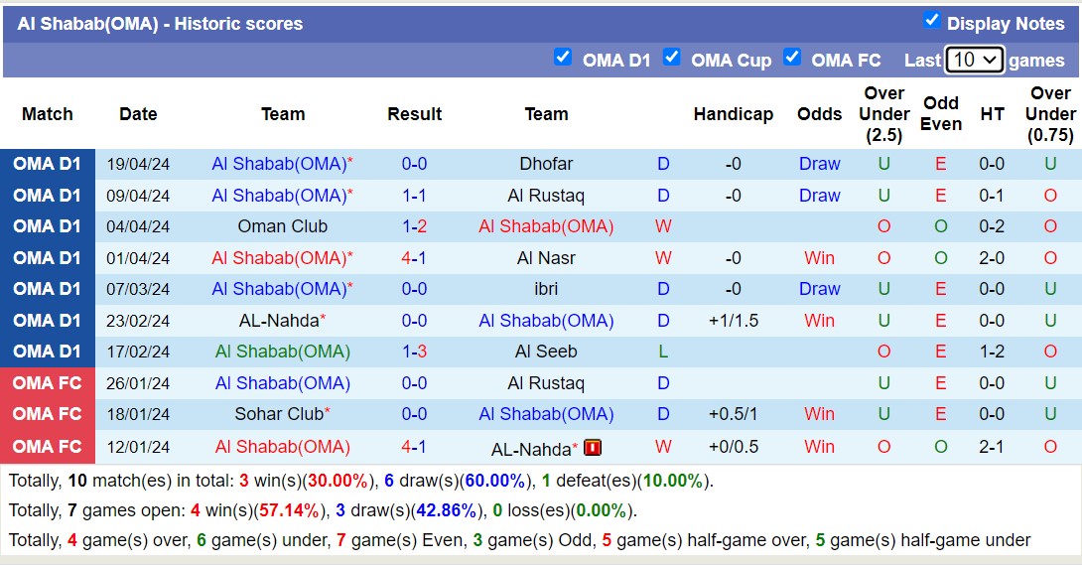Click the OMA D1 label for 19/04/24 match
This screenshot has height=566, width=1082.
[48, 164]
